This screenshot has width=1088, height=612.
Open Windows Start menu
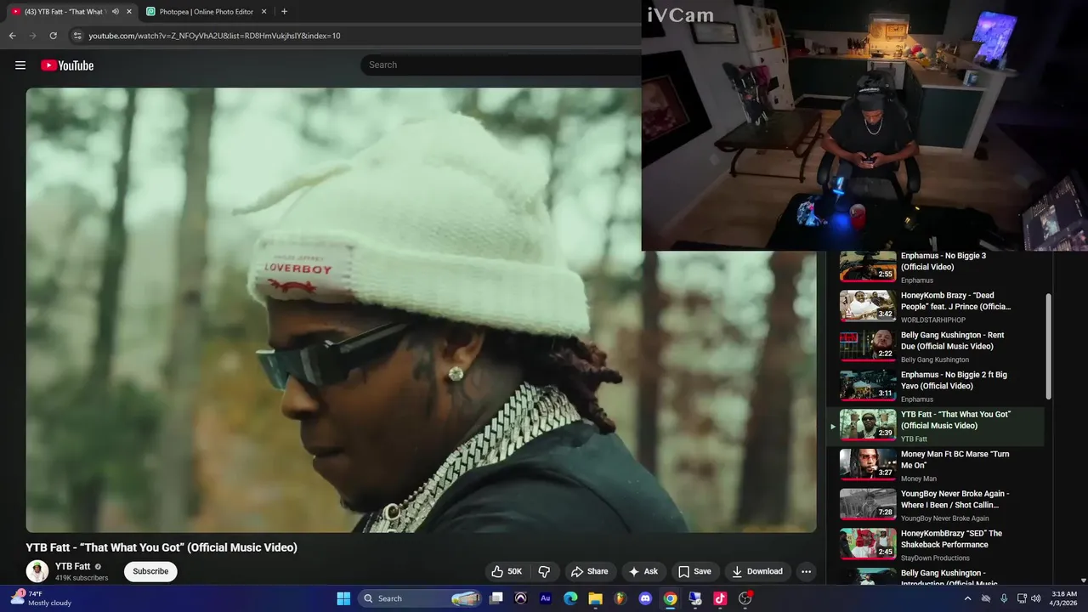click(343, 598)
